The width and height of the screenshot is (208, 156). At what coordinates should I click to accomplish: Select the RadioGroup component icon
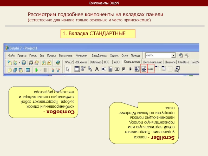coord(164,69)
